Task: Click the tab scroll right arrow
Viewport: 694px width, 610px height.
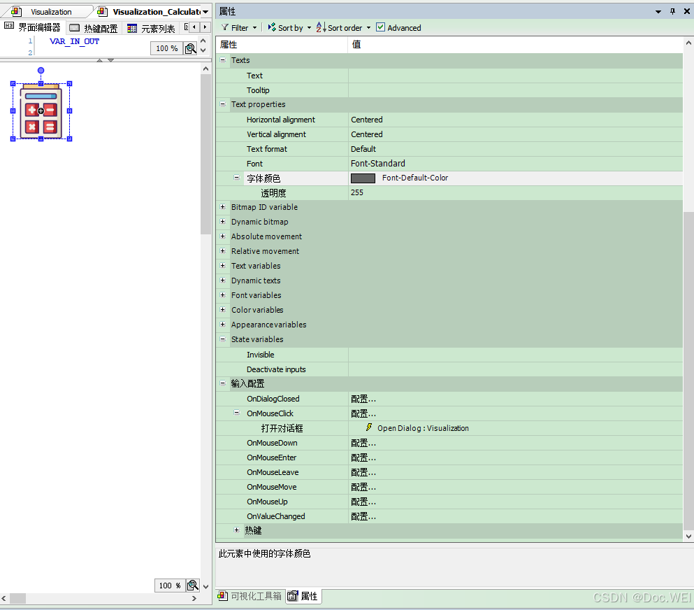Action: point(205,27)
